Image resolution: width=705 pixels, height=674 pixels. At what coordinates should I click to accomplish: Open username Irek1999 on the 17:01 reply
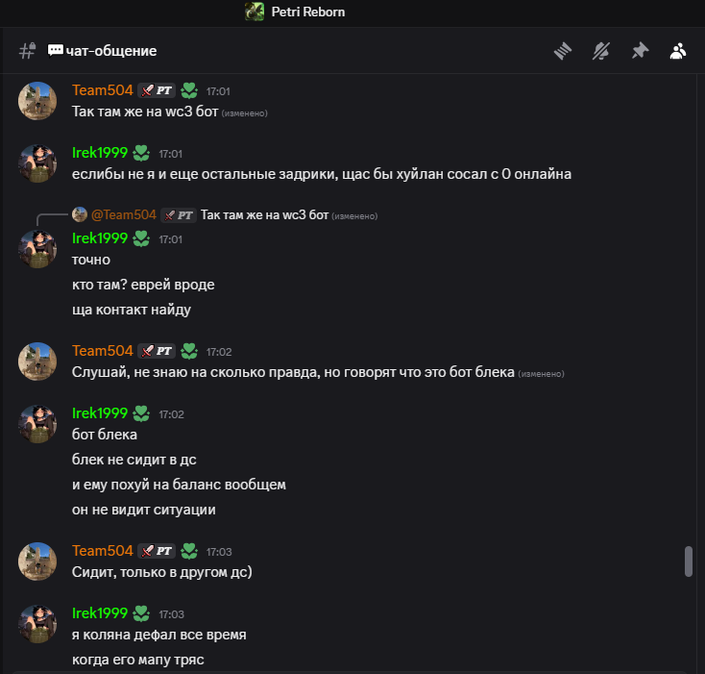pos(100,238)
